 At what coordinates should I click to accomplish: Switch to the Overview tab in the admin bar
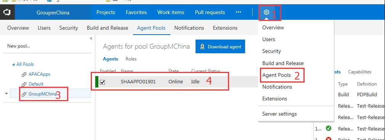[x=18, y=28]
